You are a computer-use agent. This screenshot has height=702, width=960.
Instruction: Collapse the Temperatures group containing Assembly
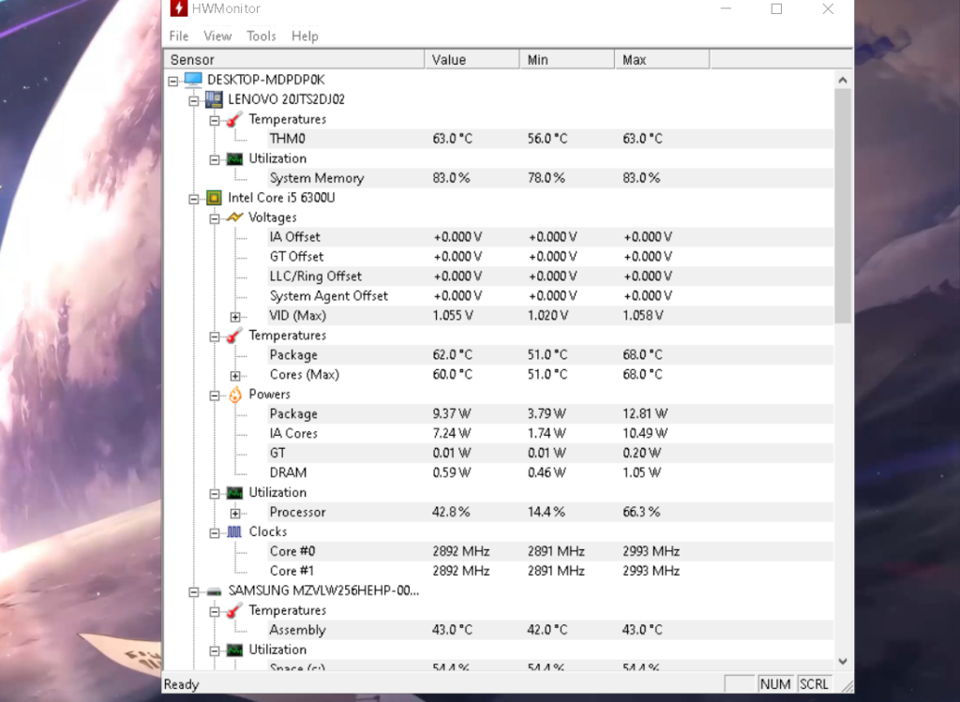click(215, 611)
